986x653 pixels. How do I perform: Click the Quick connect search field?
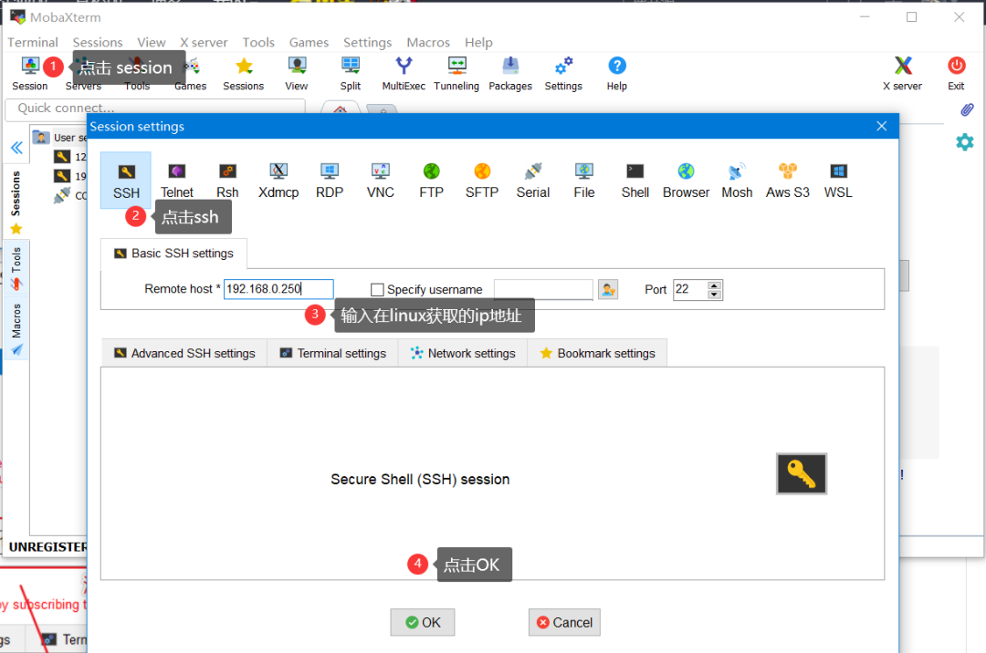(x=155, y=108)
